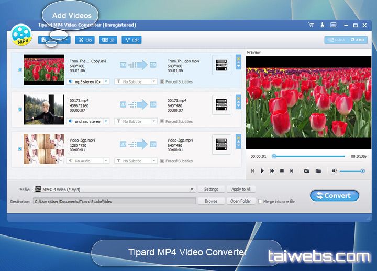Open the snapshot folder icon

[x=318, y=171]
